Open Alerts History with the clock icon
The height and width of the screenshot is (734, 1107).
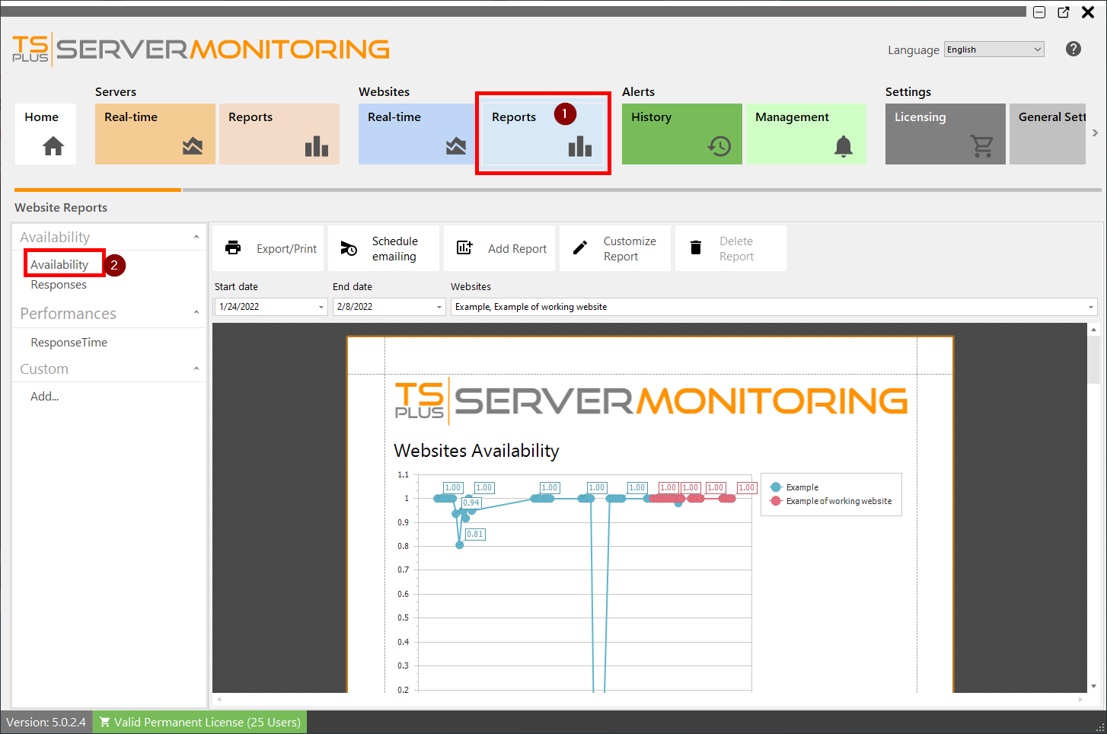pos(720,146)
